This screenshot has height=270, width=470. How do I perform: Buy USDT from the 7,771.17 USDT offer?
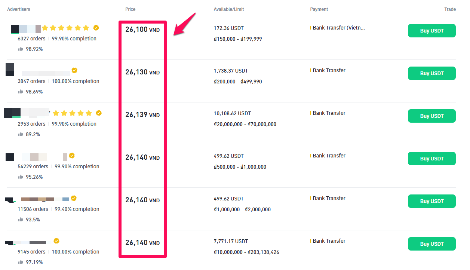(431, 244)
